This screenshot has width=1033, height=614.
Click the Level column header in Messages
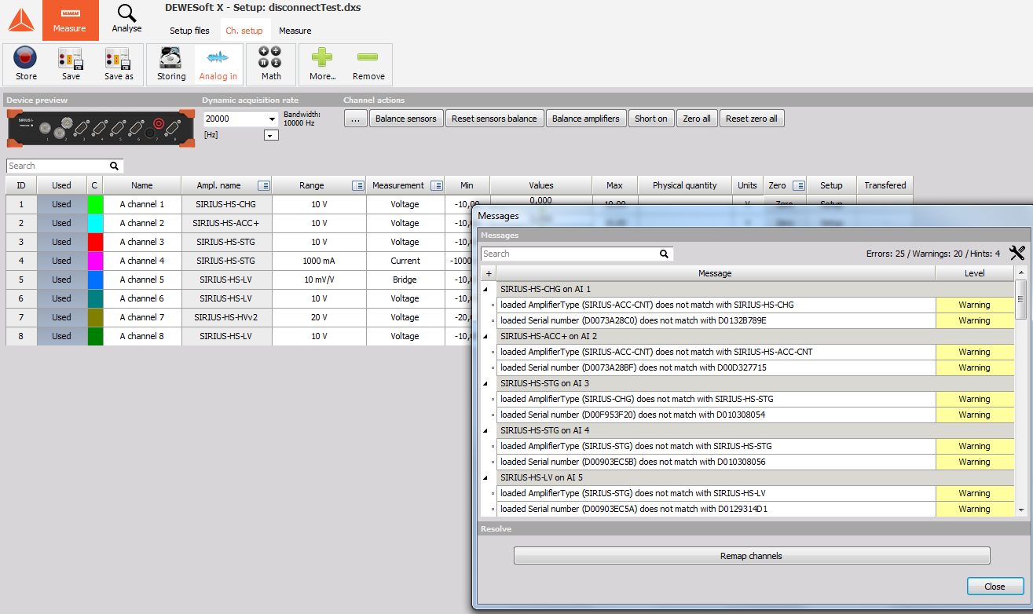tap(974, 273)
